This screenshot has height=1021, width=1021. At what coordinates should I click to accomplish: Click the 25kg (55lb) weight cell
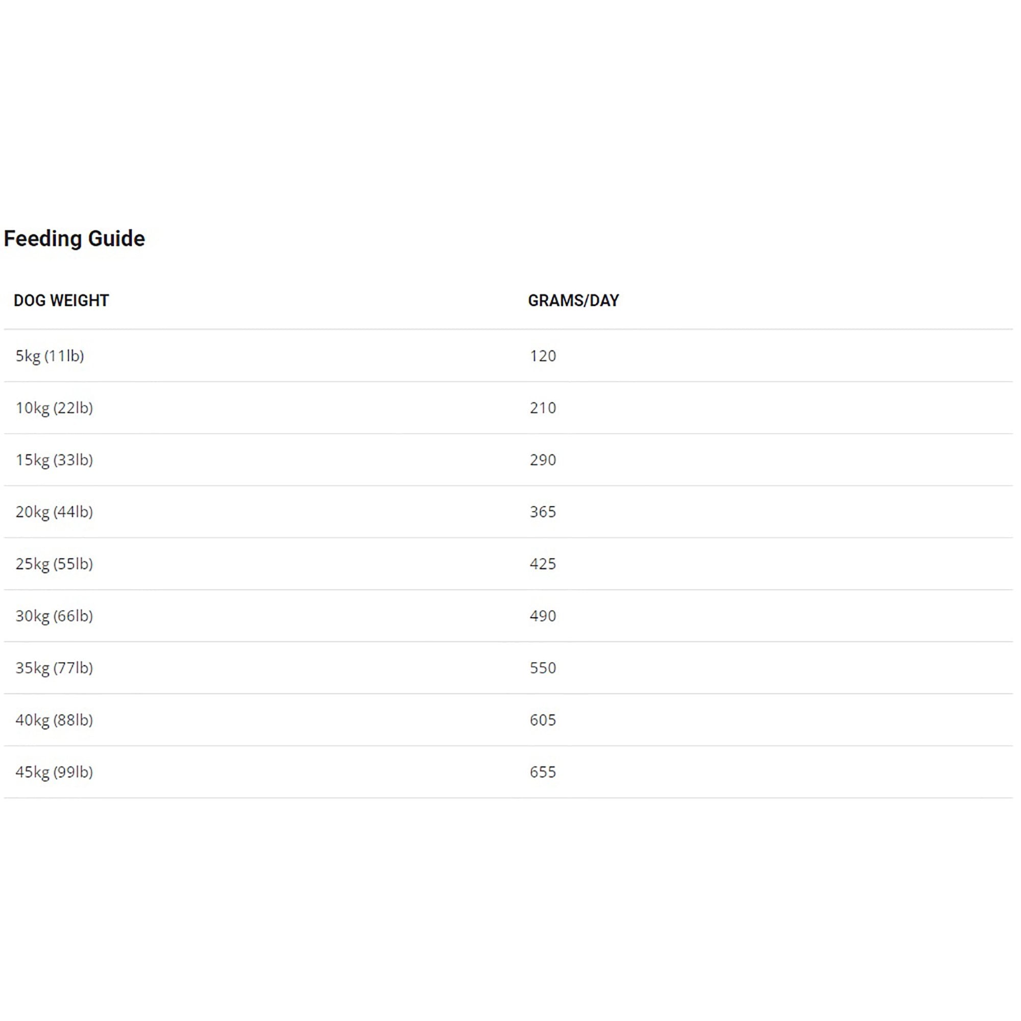click(54, 564)
